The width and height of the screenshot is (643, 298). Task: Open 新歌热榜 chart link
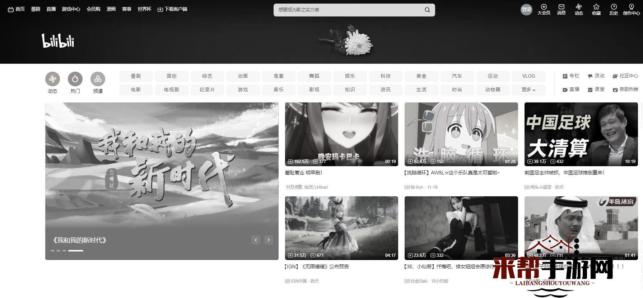point(625,90)
